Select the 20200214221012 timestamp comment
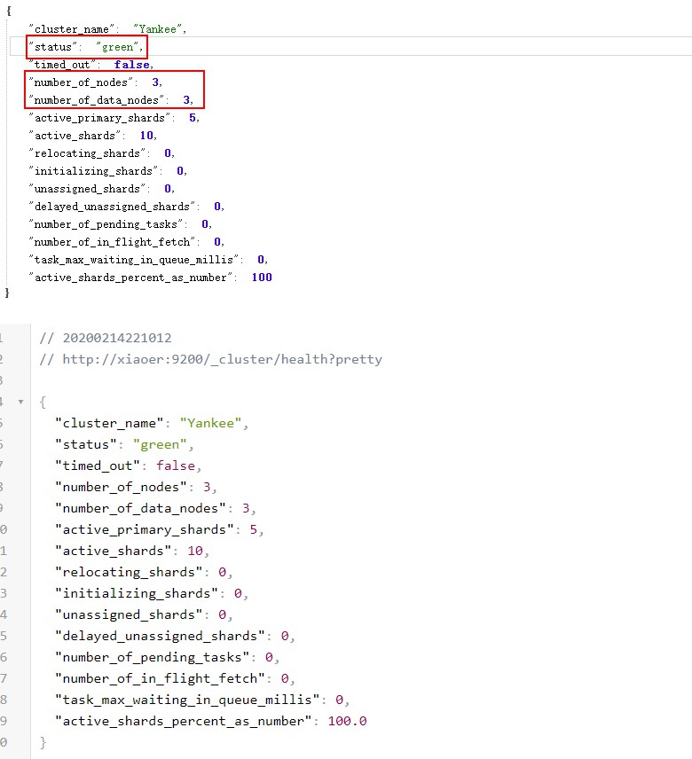This screenshot has height=759, width=692. click(x=106, y=338)
